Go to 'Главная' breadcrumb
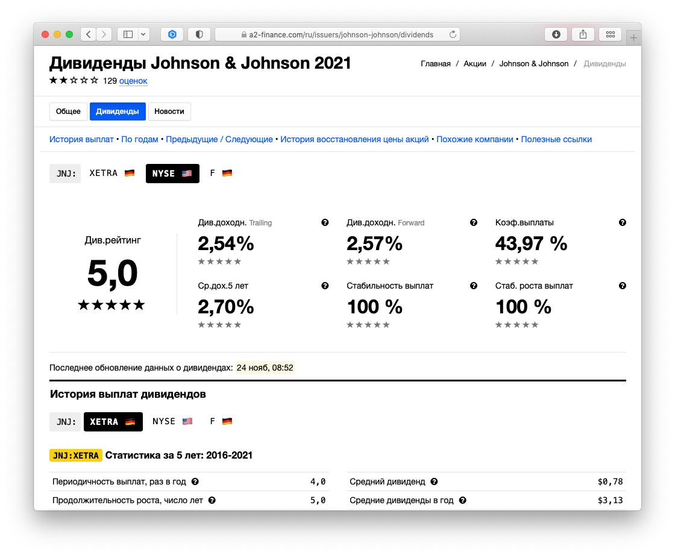The height and width of the screenshot is (555, 675). pos(436,64)
